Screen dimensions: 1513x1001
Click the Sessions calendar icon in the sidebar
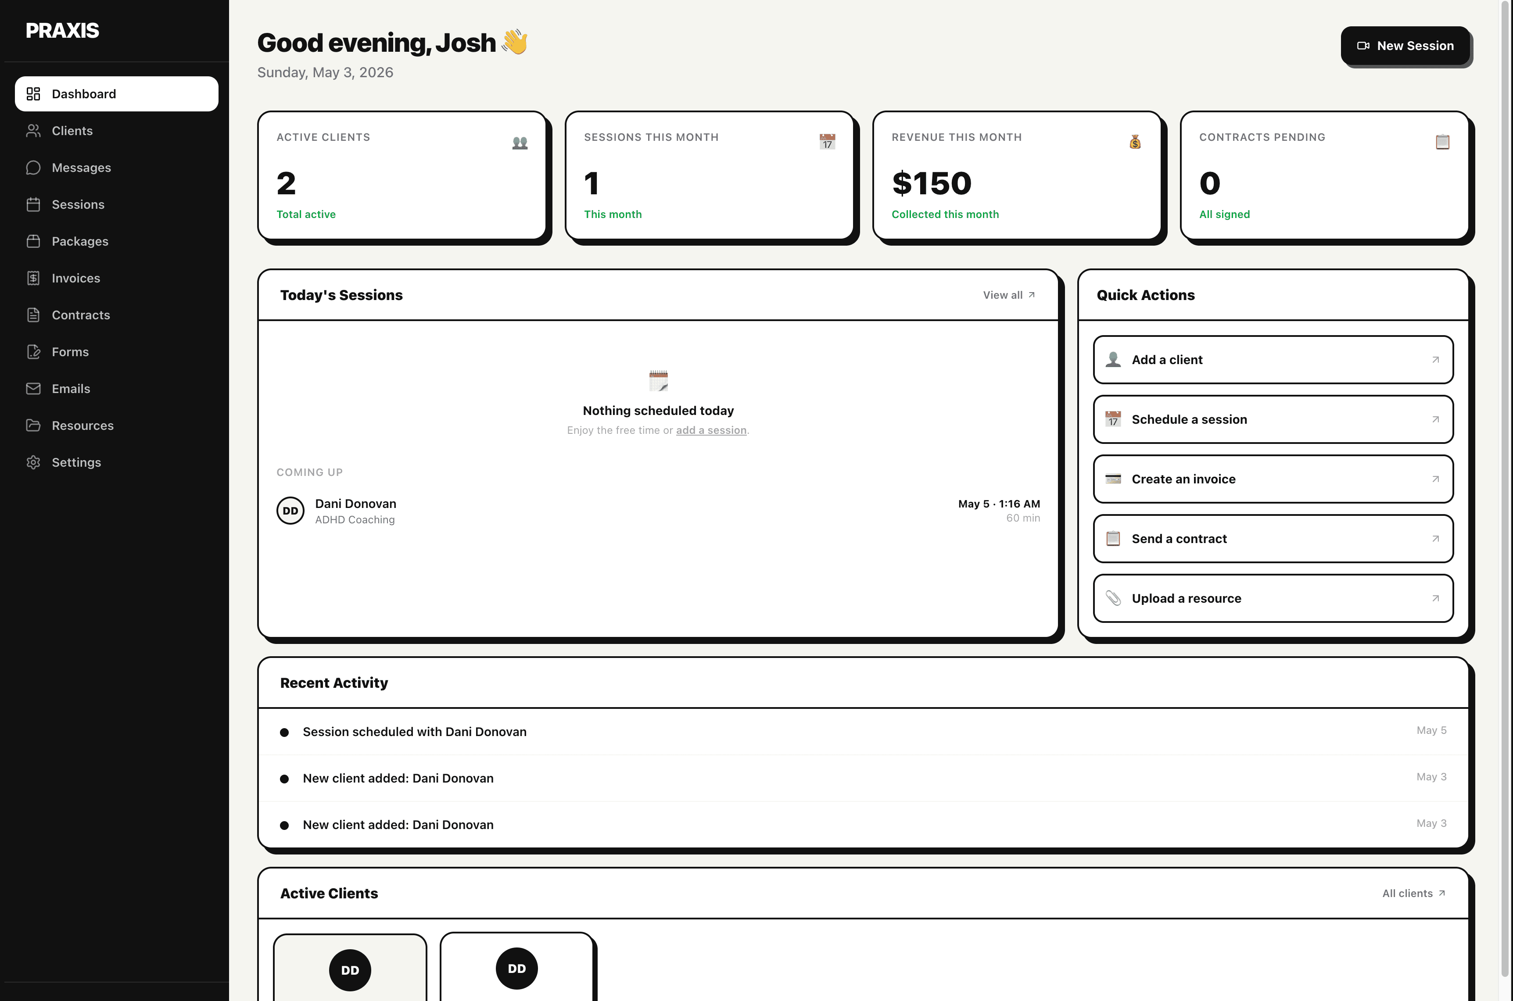(33, 204)
